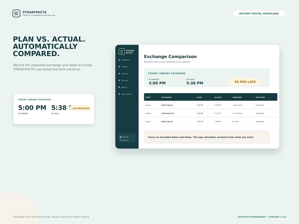Viewport: 299px width, 224px height.
Task: Click North Library in the Aug 21 row
Action: click(x=167, y=105)
